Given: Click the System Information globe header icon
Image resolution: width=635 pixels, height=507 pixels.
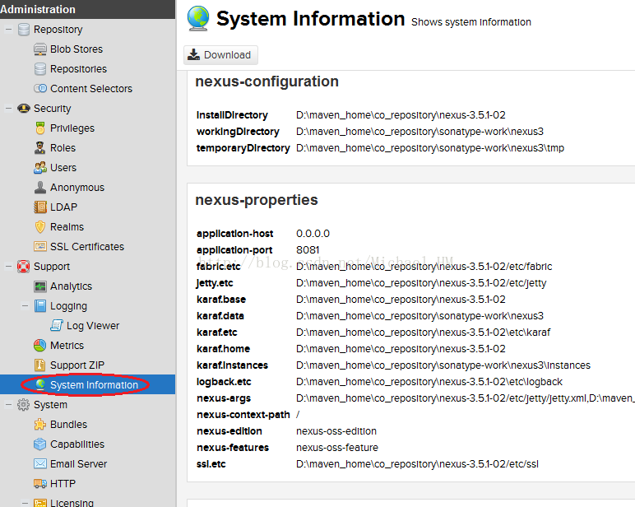Looking at the screenshot, I should click(198, 18).
